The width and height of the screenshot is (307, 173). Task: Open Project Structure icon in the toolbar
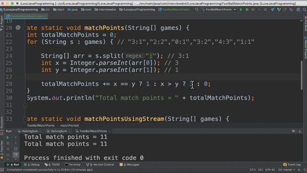click(x=298, y=10)
